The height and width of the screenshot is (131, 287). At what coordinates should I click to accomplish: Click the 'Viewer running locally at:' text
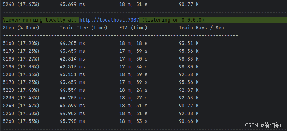pos(39,20)
